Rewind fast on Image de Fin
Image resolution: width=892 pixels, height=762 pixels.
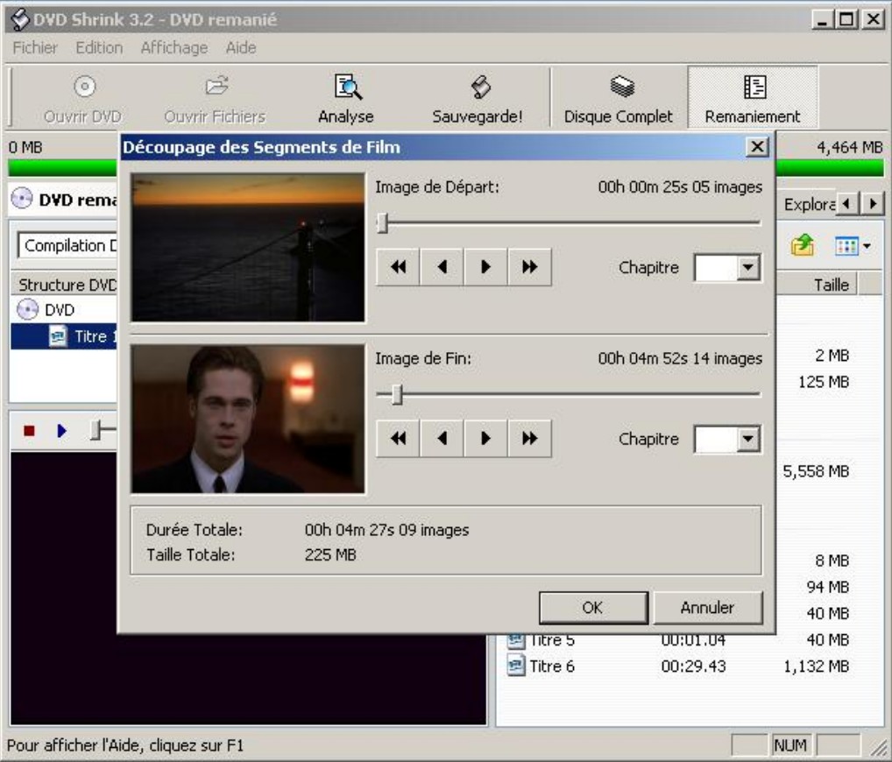pos(398,439)
